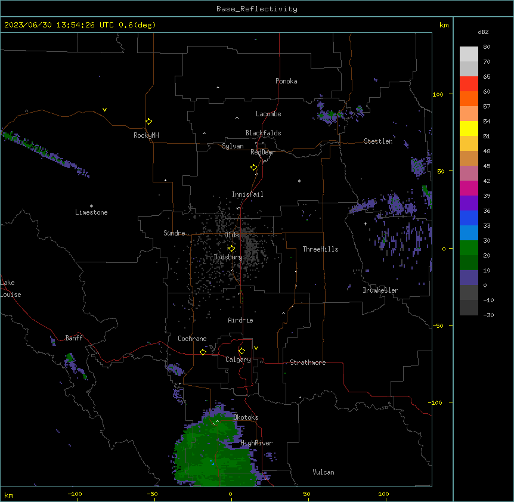
Task: Select the purple 36-39 dBZ color band
Action: tap(469, 203)
